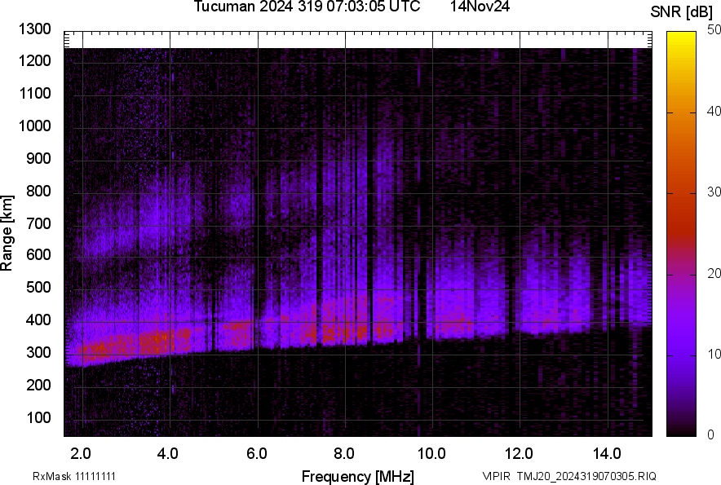This screenshot has width=721, height=485.
Task: Click the range tick label '200'
Action: (x=38, y=385)
